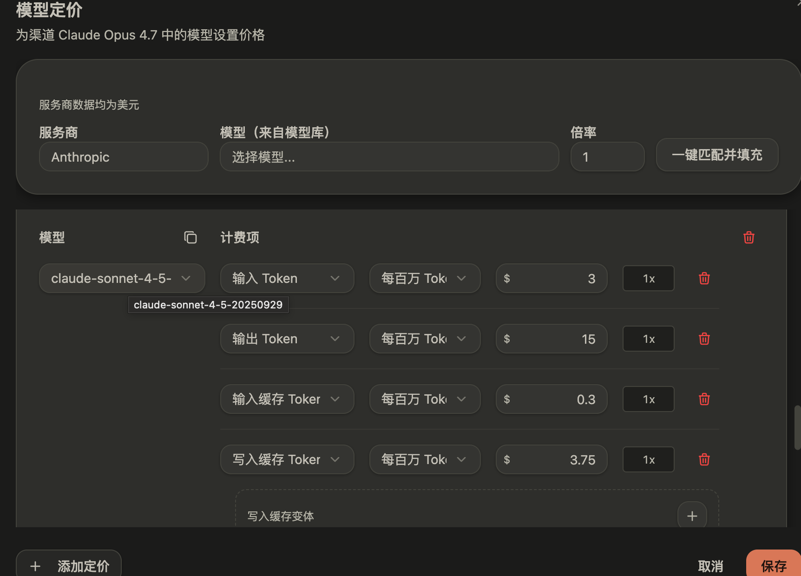Image resolution: width=801 pixels, height=576 pixels.
Task: Click the vertical scrollbar on the right
Action: coord(797,427)
